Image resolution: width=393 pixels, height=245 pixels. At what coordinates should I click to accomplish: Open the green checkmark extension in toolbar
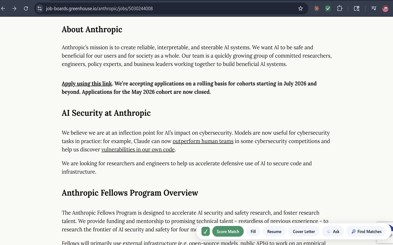pyautogui.click(x=328, y=9)
